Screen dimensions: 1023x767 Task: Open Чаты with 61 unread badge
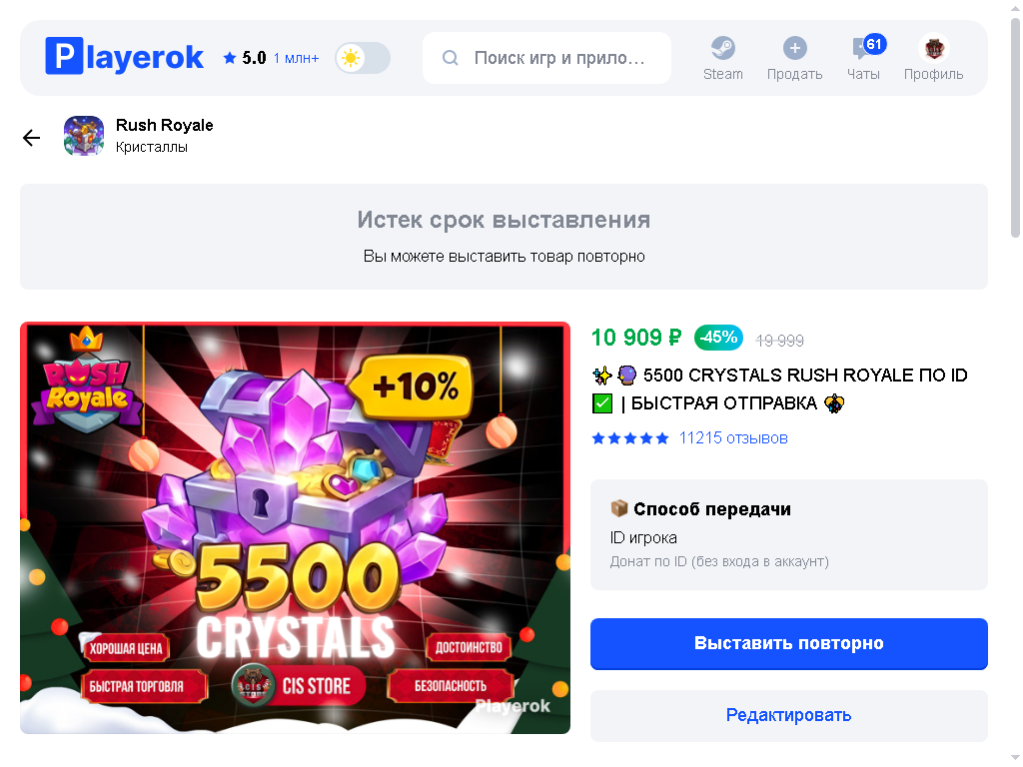point(863,57)
